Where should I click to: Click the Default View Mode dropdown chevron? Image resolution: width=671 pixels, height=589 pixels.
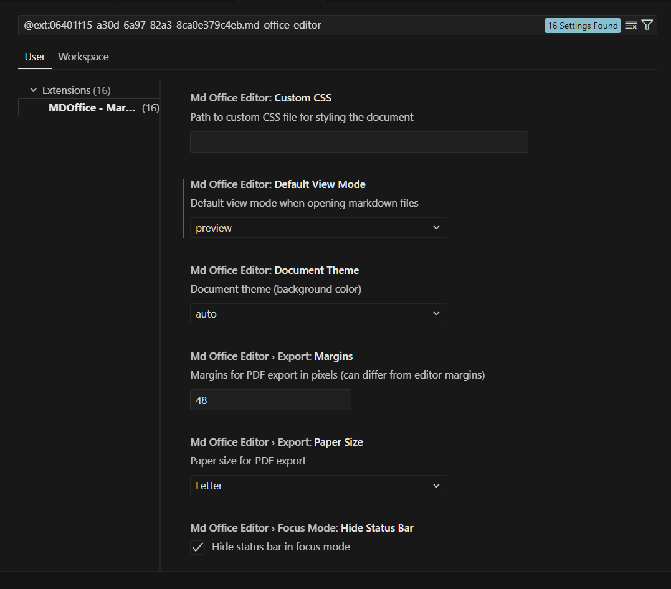click(x=436, y=227)
